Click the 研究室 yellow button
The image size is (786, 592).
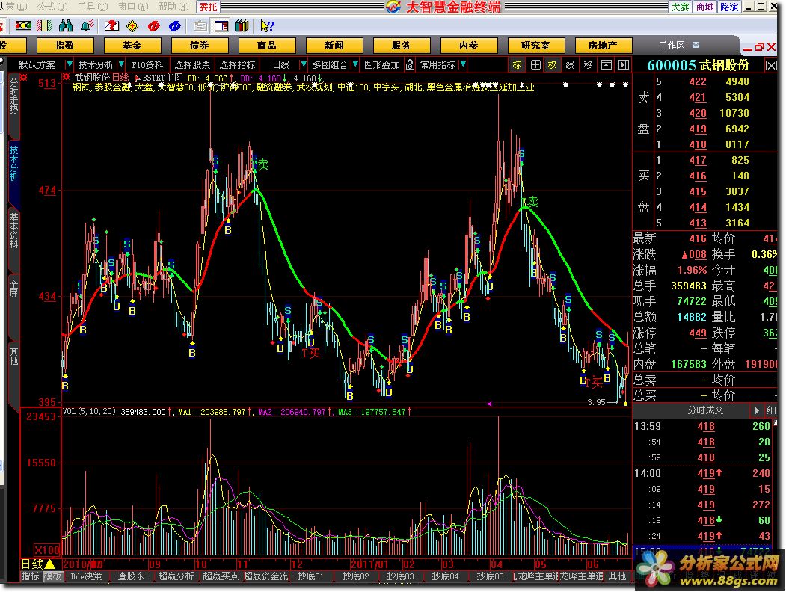[x=536, y=45]
